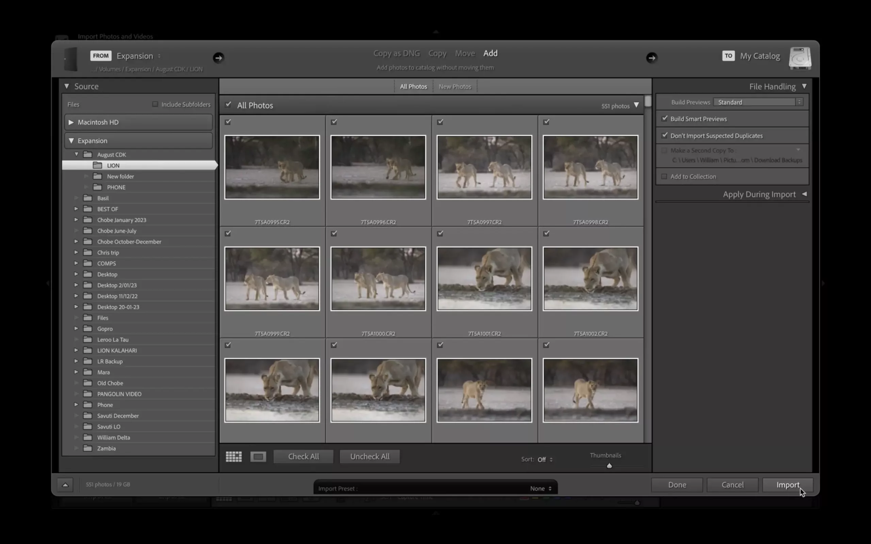Viewport: 871px width, 544px height.
Task: Click the LION folder icon
Action: point(98,166)
